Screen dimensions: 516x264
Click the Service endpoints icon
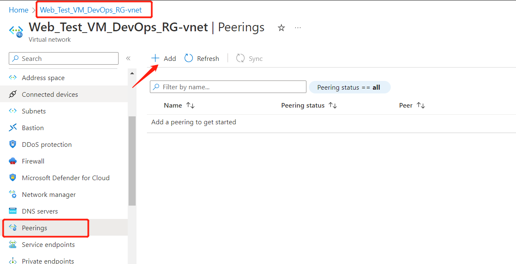pyautogui.click(x=13, y=244)
